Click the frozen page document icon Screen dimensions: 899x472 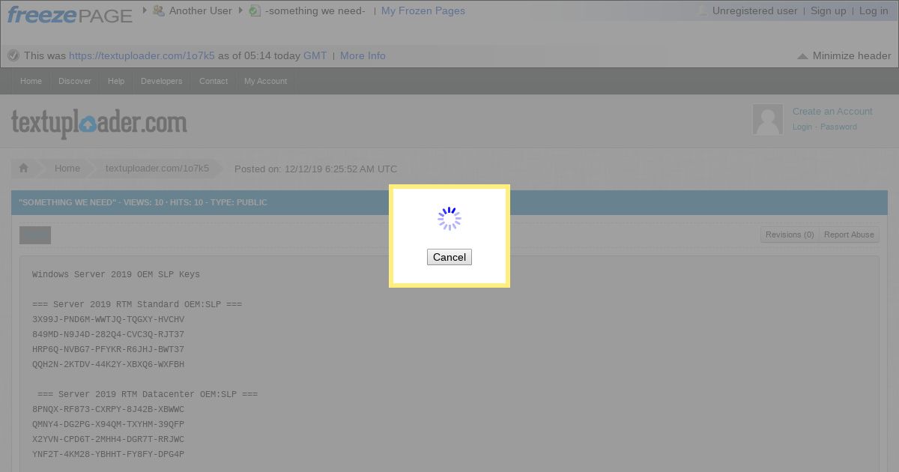tap(255, 10)
